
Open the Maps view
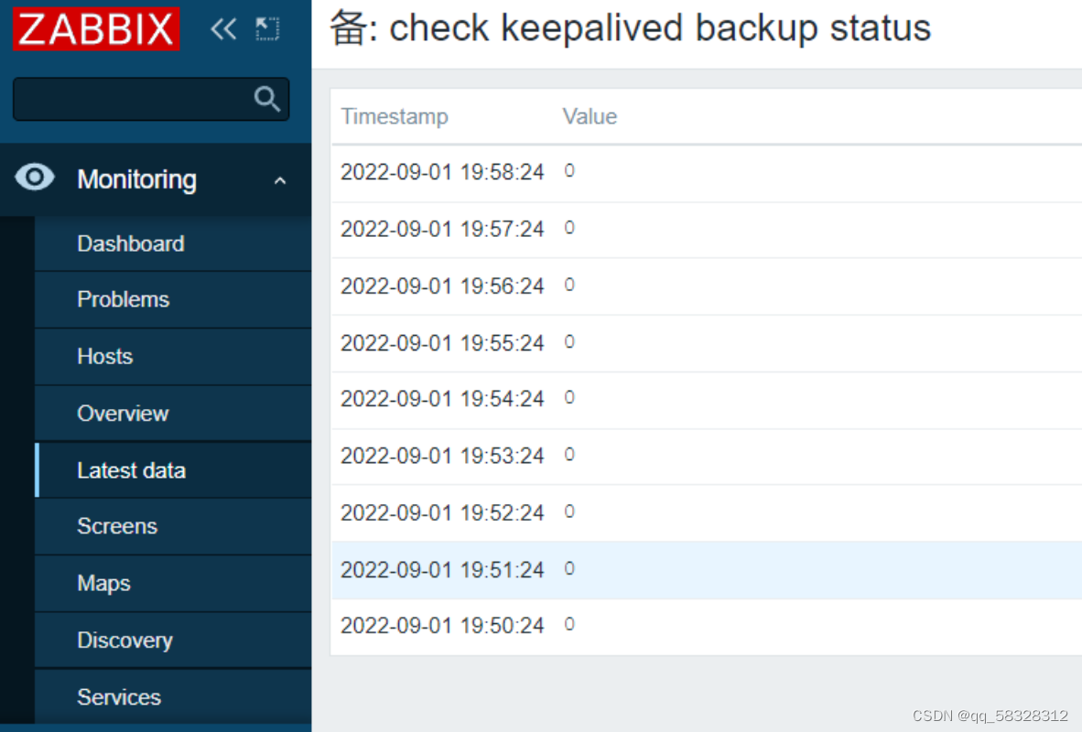pyautogui.click(x=103, y=583)
